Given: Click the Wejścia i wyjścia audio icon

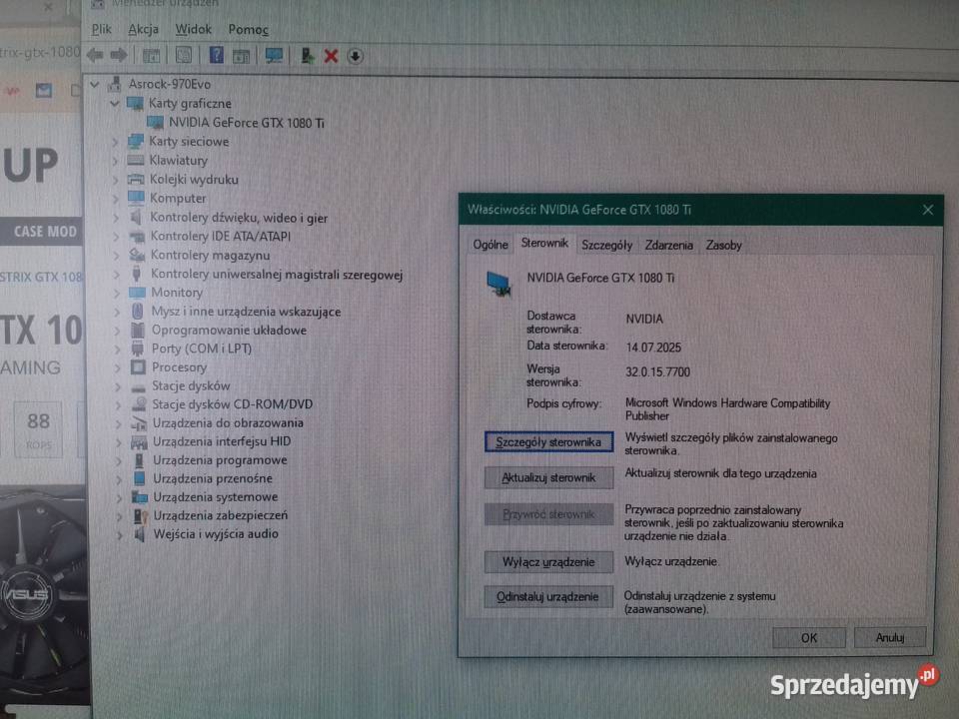Looking at the screenshot, I should pos(140,534).
